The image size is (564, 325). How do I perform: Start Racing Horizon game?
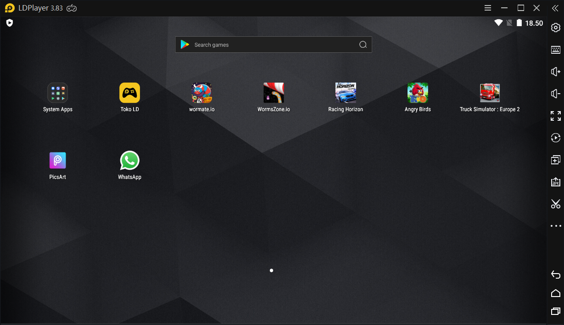pyautogui.click(x=346, y=93)
